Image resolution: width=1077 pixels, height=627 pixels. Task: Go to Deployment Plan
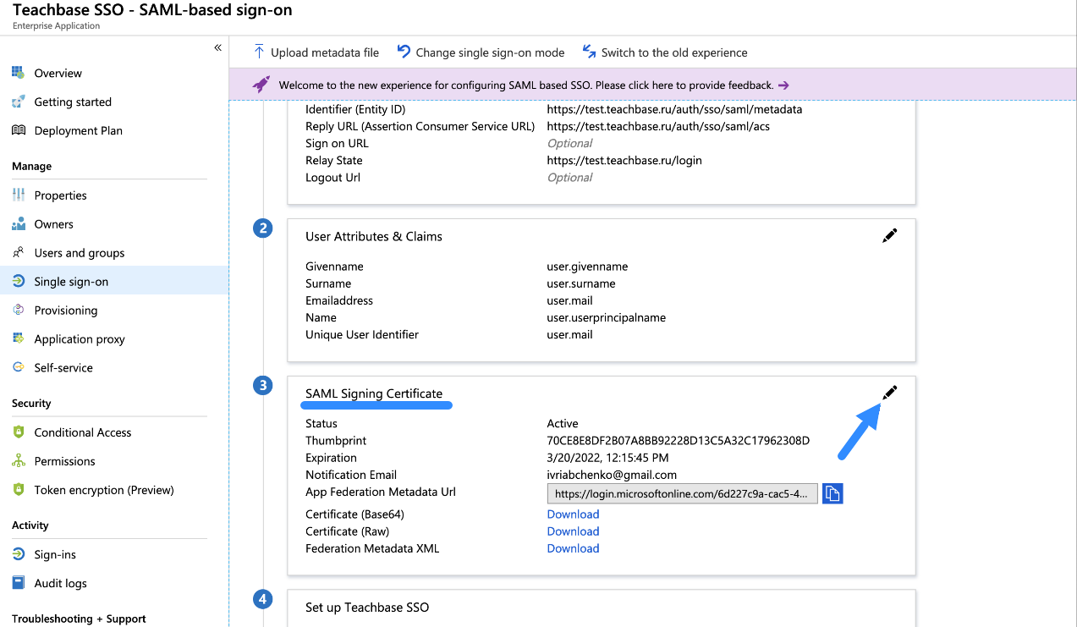79,130
